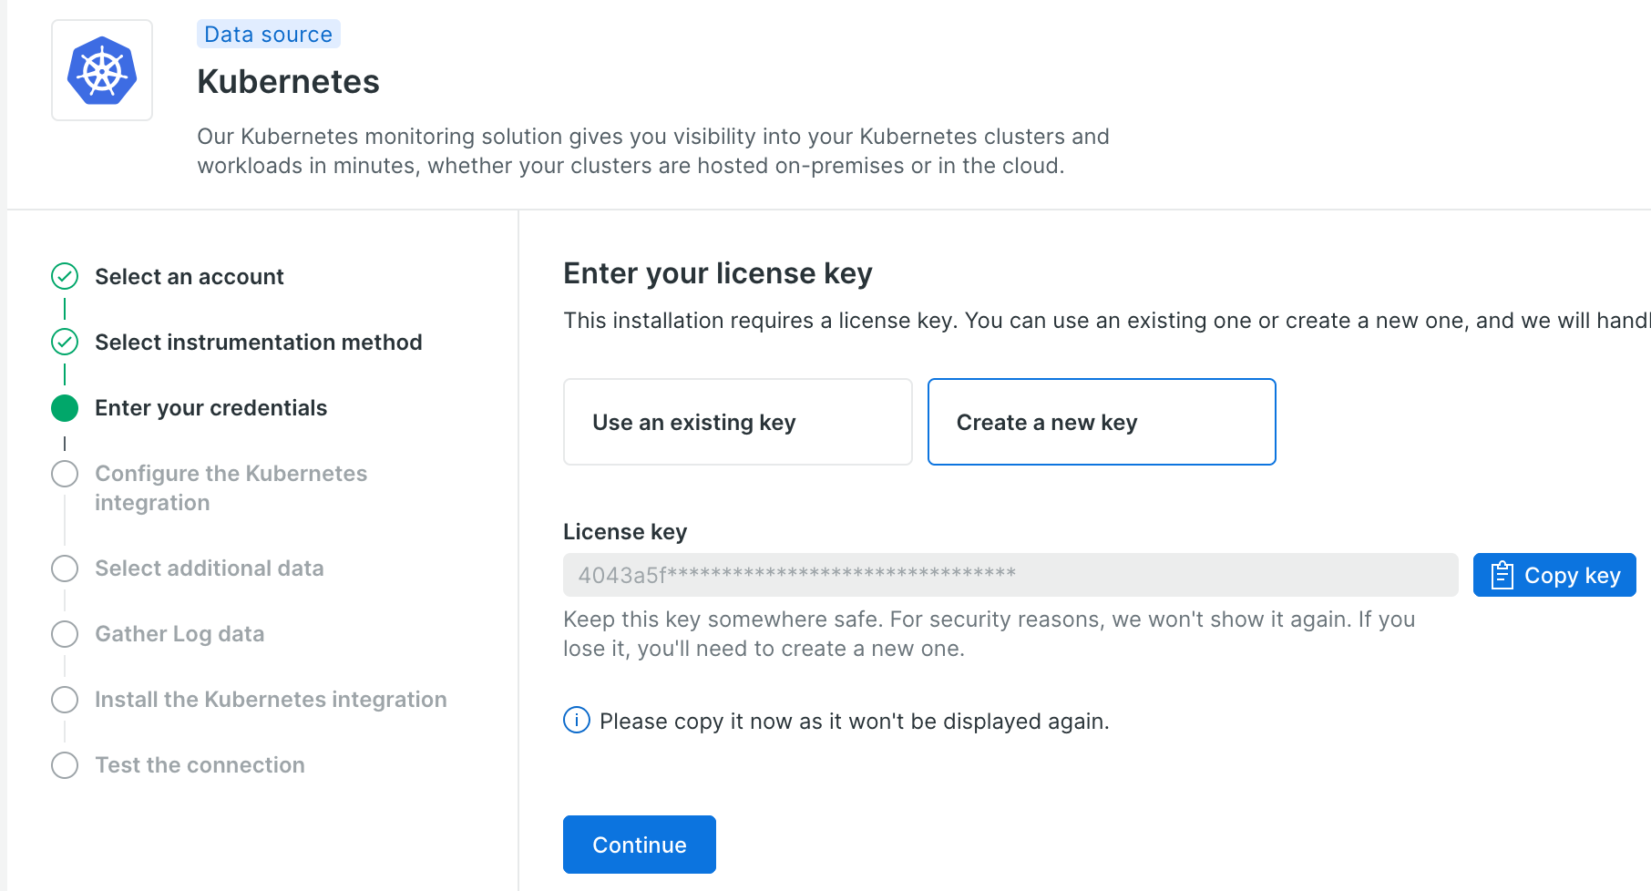Open Configure the Kubernetes integration step

point(231,487)
